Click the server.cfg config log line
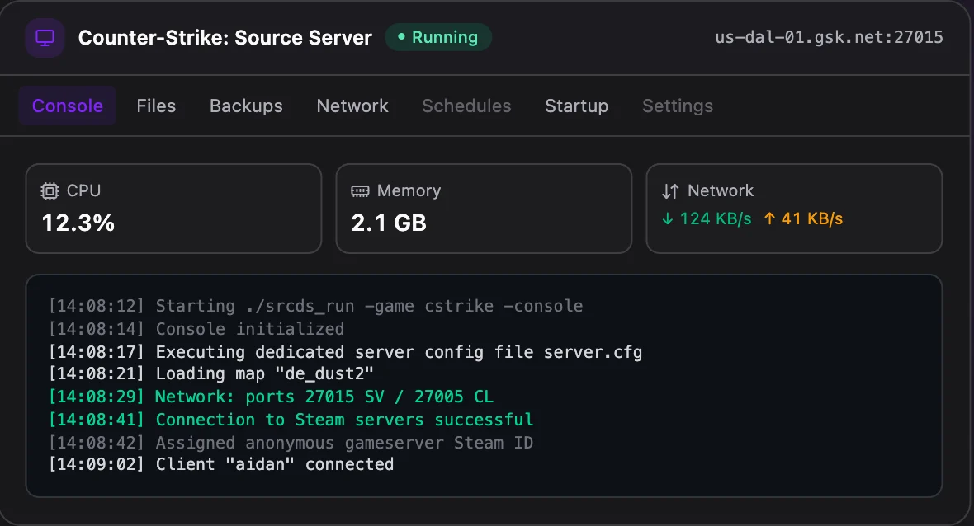The height and width of the screenshot is (526, 974). (345, 352)
